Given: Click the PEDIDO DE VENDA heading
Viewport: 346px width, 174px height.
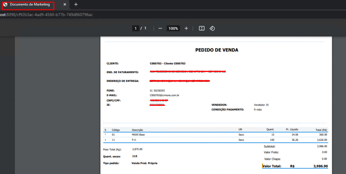Looking at the screenshot, I should click(x=217, y=50).
